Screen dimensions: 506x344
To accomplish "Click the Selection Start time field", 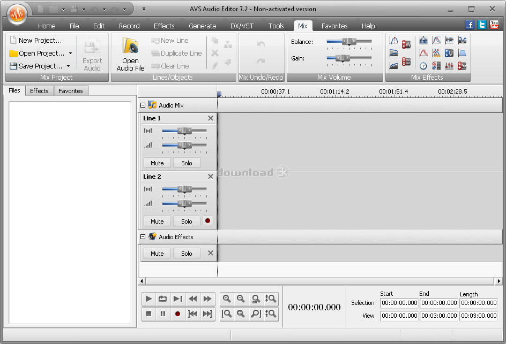I will [399, 303].
